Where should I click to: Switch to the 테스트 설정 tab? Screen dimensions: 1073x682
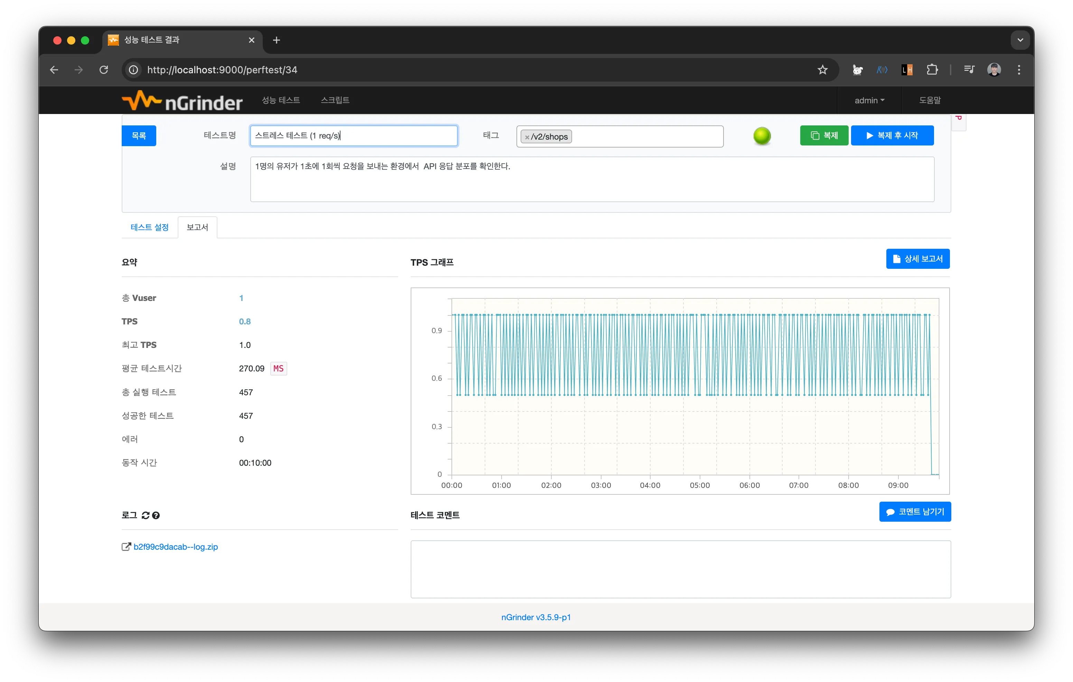[x=150, y=227]
